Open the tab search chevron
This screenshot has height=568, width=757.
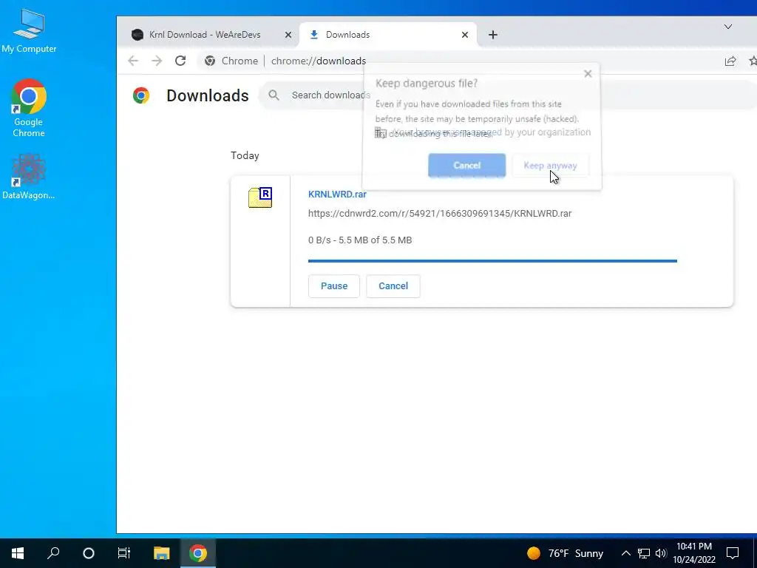coord(728,27)
